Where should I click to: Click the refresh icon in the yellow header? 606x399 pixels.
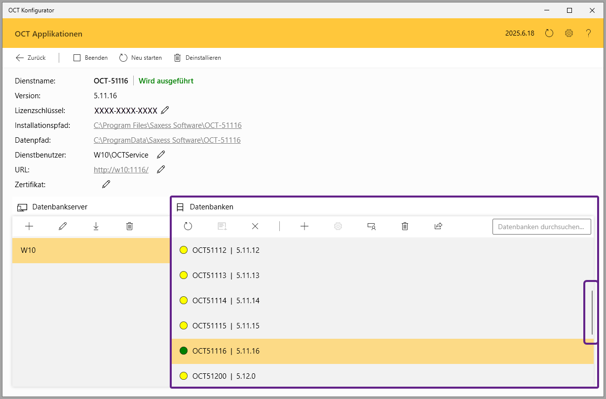[x=549, y=34]
